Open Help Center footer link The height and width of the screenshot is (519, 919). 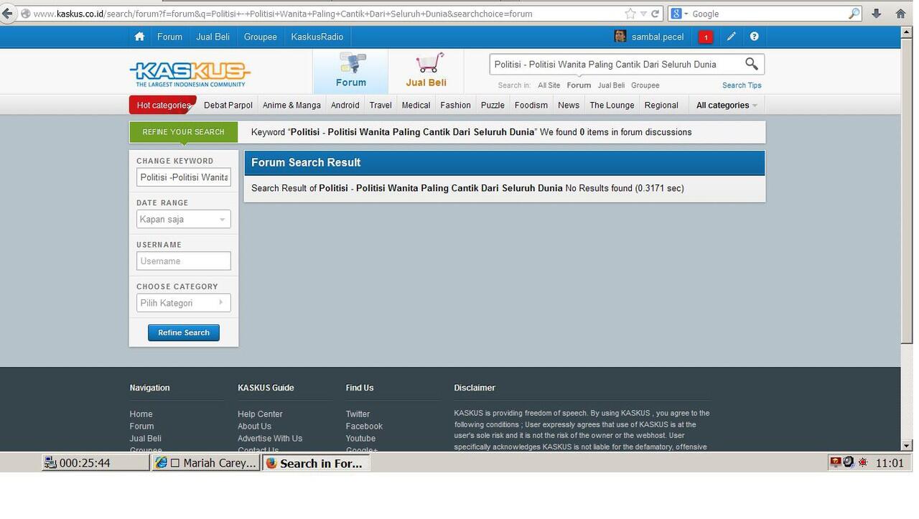point(260,414)
